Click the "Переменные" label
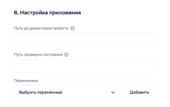This screenshot has height=107, width=170. pos(26,80)
